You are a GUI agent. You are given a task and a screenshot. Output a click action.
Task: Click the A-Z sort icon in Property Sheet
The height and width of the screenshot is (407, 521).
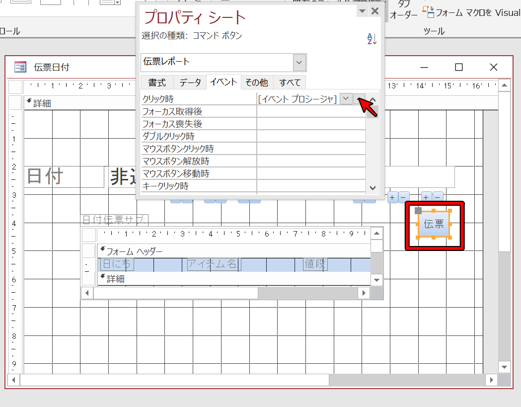pos(372,39)
